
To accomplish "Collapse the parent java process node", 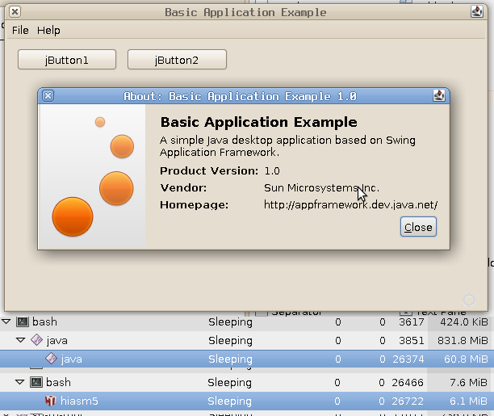I will coord(21,340).
